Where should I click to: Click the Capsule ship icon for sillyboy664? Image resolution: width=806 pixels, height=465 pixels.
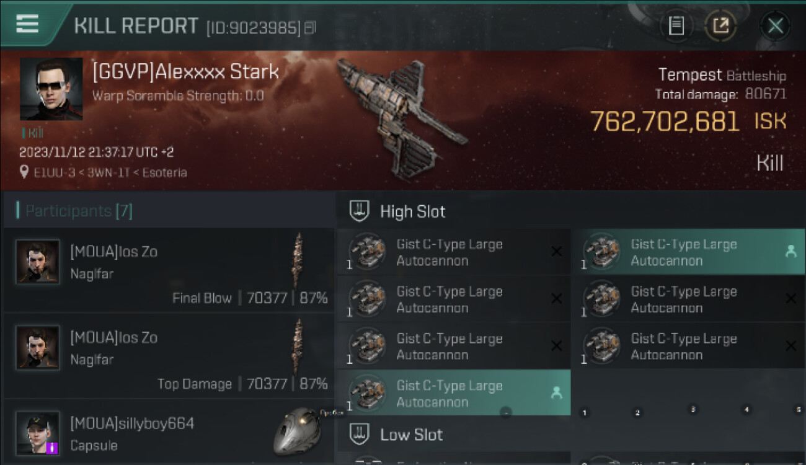(296, 431)
